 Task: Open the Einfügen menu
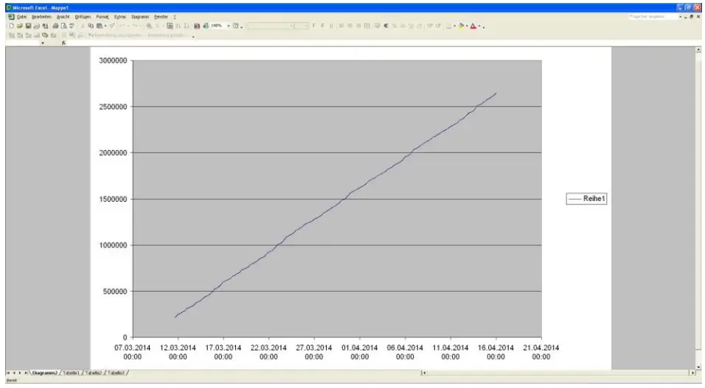[x=83, y=17]
